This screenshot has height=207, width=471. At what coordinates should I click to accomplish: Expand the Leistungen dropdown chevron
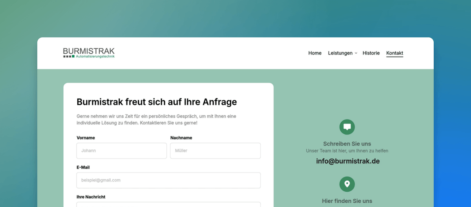pyautogui.click(x=356, y=53)
